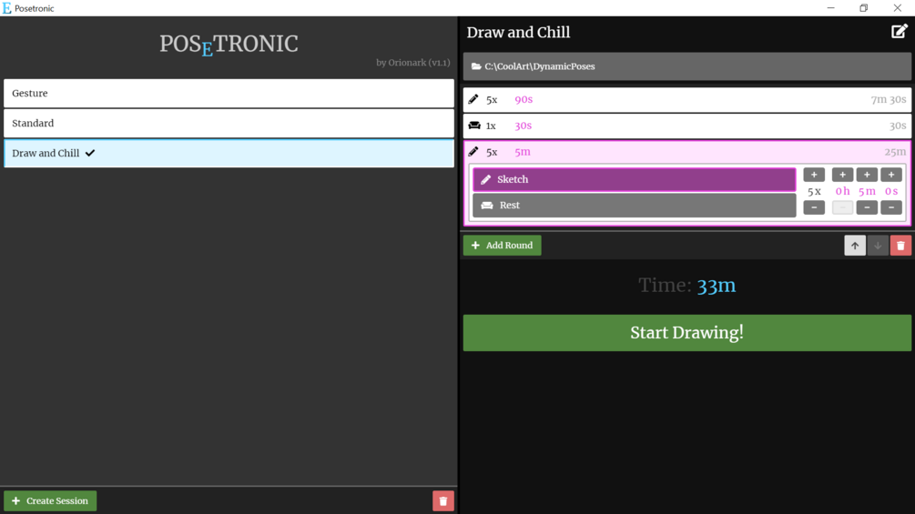The width and height of the screenshot is (915, 514).
Task: Decrease the repeat count below 5x
Action: tap(814, 207)
